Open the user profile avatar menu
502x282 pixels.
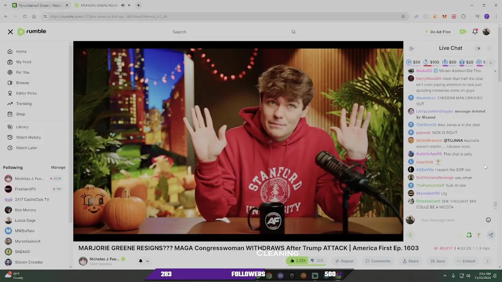[486, 32]
